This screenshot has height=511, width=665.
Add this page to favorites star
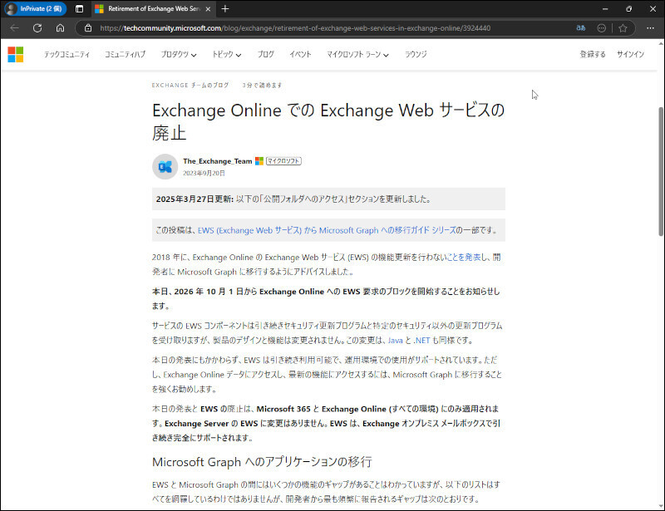(x=623, y=28)
